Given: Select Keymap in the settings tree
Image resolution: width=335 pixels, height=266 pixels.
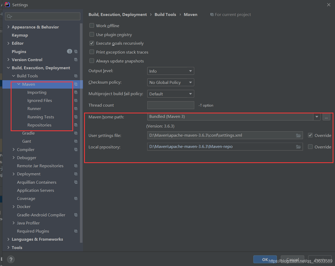Looking at the screenshot, I should point(20,35).
